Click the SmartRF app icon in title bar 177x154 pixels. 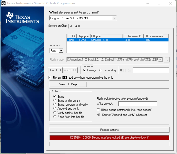click(x=3, y=3)
